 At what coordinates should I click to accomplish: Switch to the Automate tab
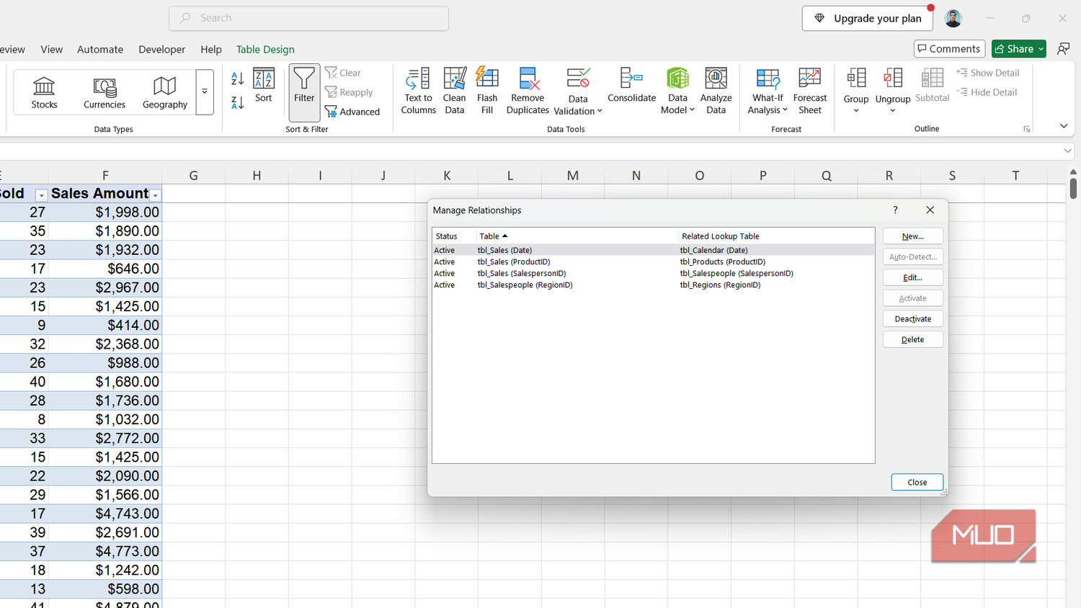click(100, 49)
